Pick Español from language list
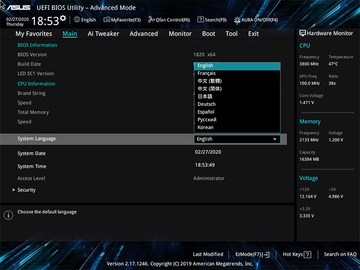Image resolution: width=360 pixels, height=270 pixels. pyautogui.click(x=237, y=112)
